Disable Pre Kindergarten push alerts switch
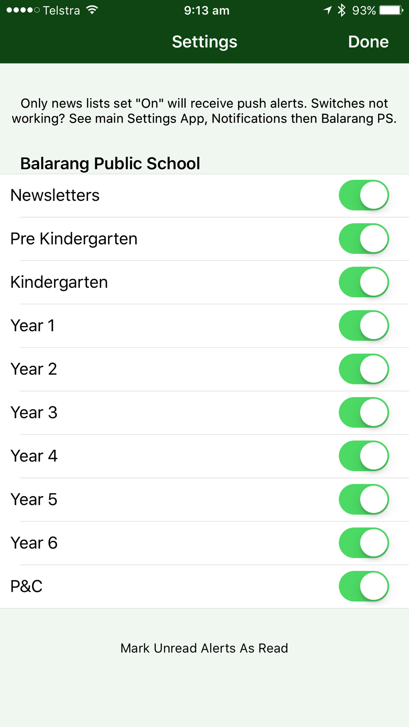Screen dimensions: 409x727 (364, 239)
